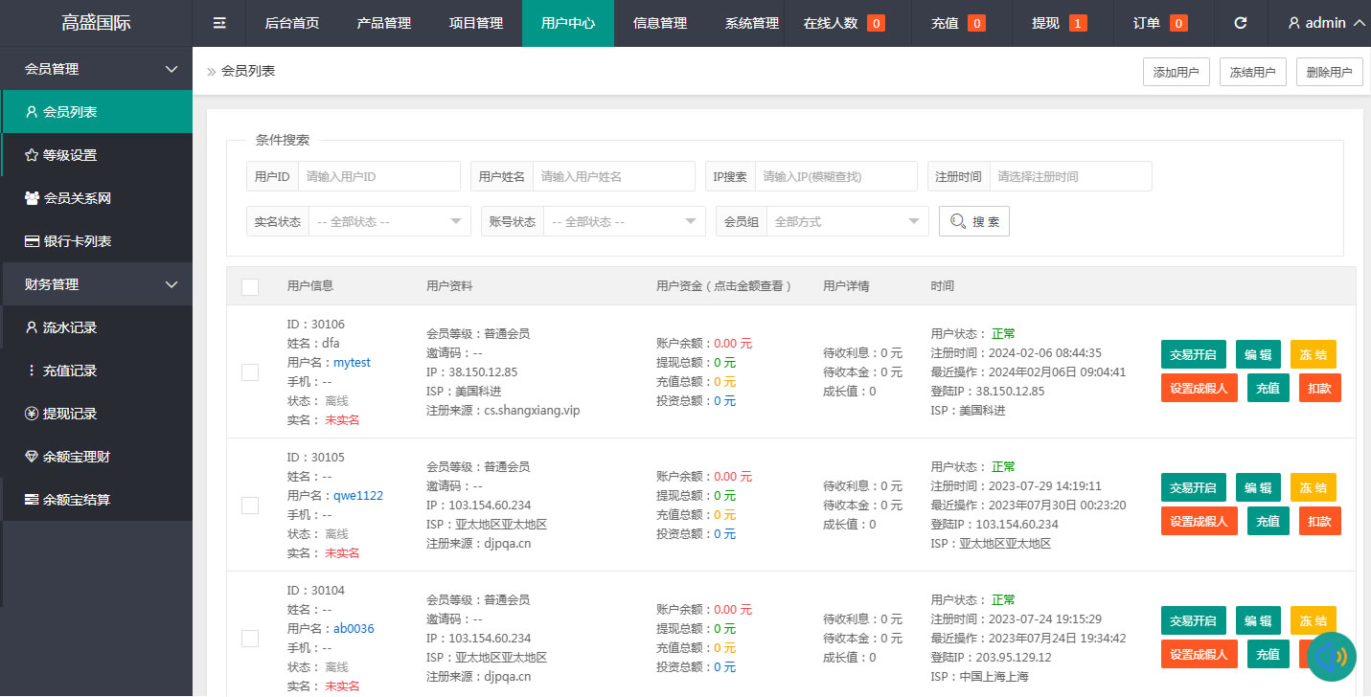Click the 搜索 button

point(973,222)
